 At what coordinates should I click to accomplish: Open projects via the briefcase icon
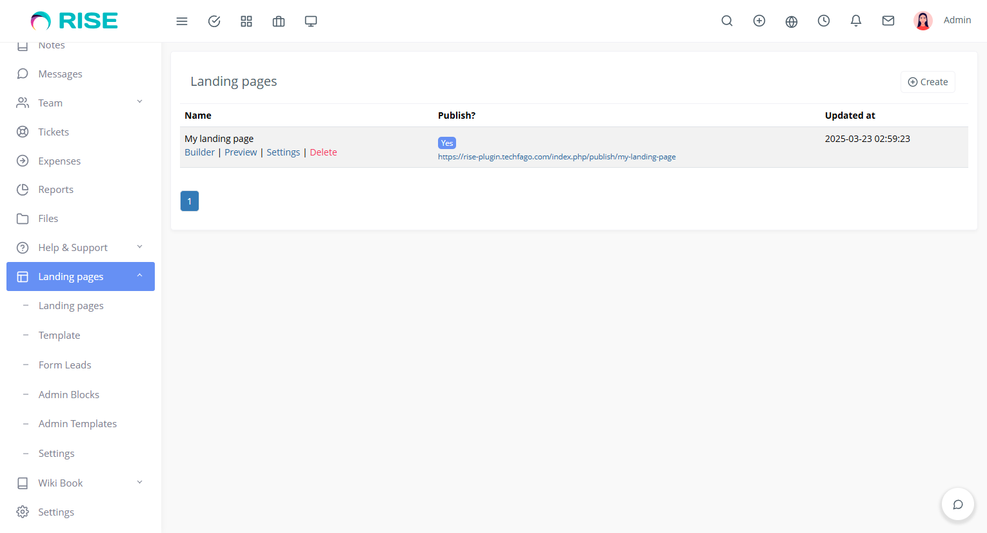[278, 21]
